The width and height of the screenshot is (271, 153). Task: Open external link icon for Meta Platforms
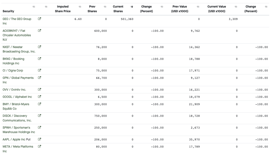pos(39,146)
